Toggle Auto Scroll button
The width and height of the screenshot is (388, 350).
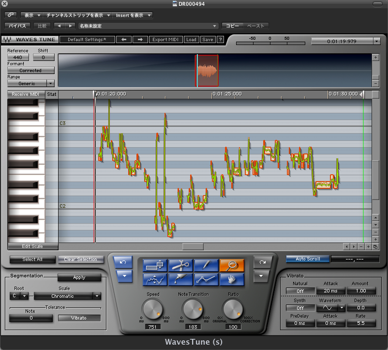pos(308,259)
